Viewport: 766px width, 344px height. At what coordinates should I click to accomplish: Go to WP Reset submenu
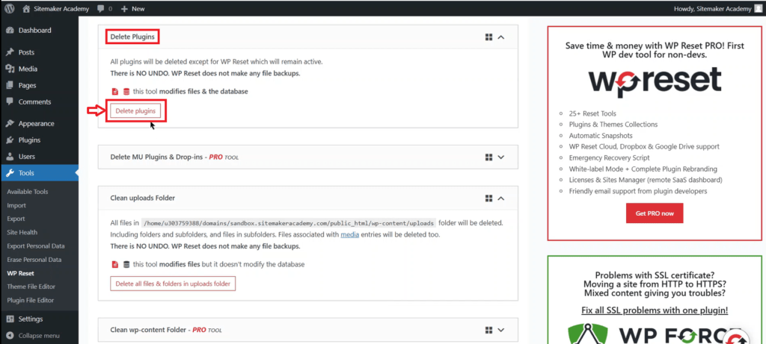(20, 273)
